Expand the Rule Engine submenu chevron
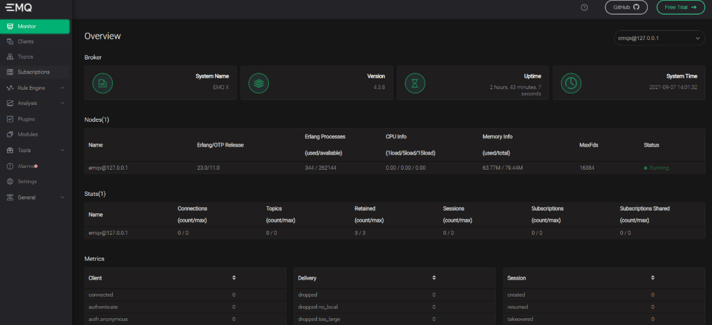712x325 pixels. 62,88
